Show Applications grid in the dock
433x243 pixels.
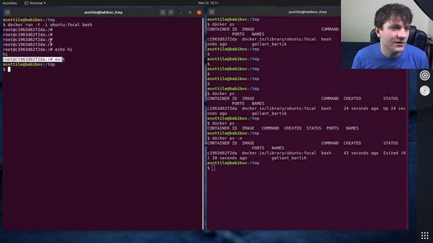pos(425,236)
